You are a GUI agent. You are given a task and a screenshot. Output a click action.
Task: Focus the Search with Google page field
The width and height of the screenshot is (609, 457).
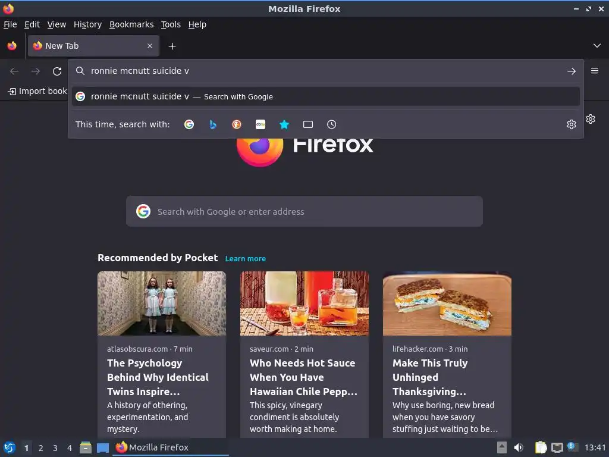pos(304,211)
